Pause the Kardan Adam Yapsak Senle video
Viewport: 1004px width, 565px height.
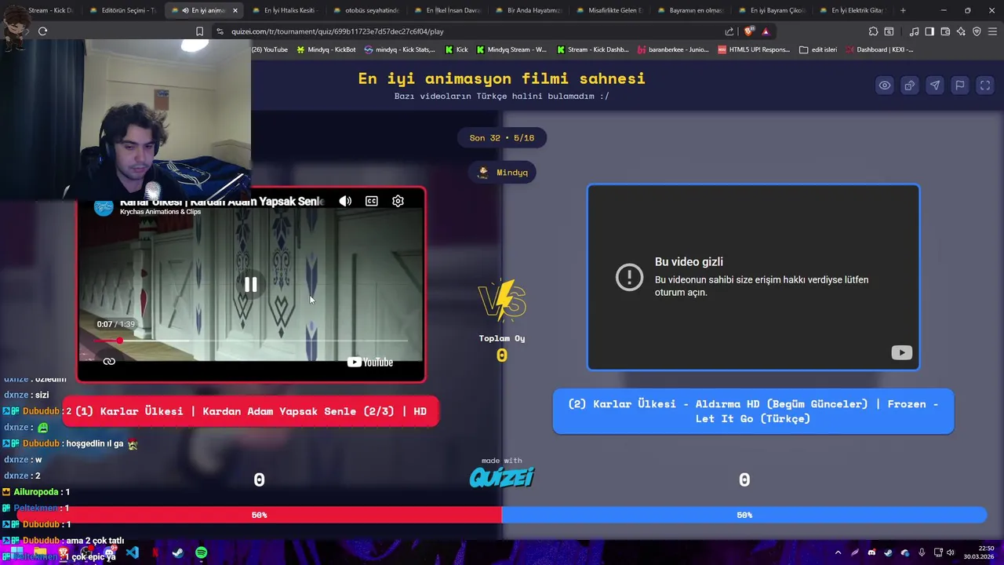250,285
